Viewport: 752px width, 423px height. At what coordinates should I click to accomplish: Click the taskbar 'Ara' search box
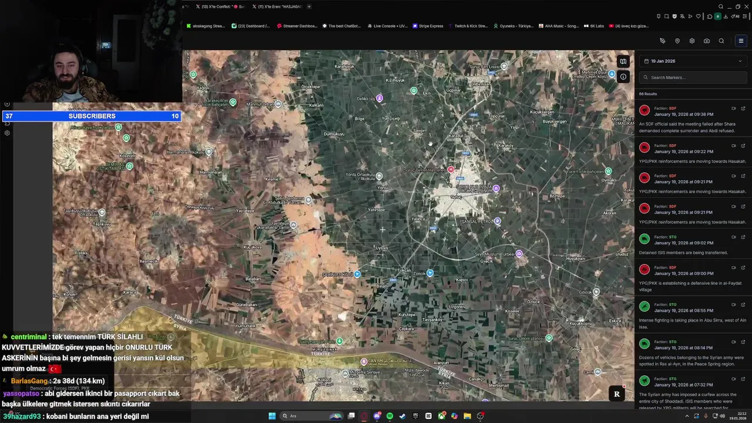[311, 416]
